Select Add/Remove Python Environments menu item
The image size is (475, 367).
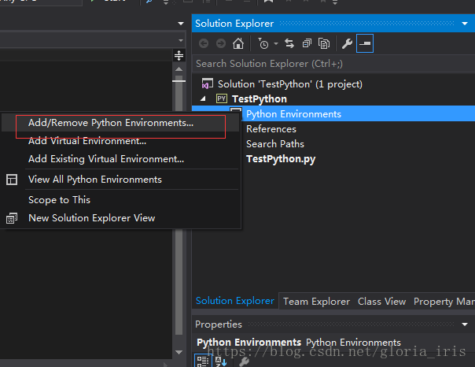tap(110, 123)
